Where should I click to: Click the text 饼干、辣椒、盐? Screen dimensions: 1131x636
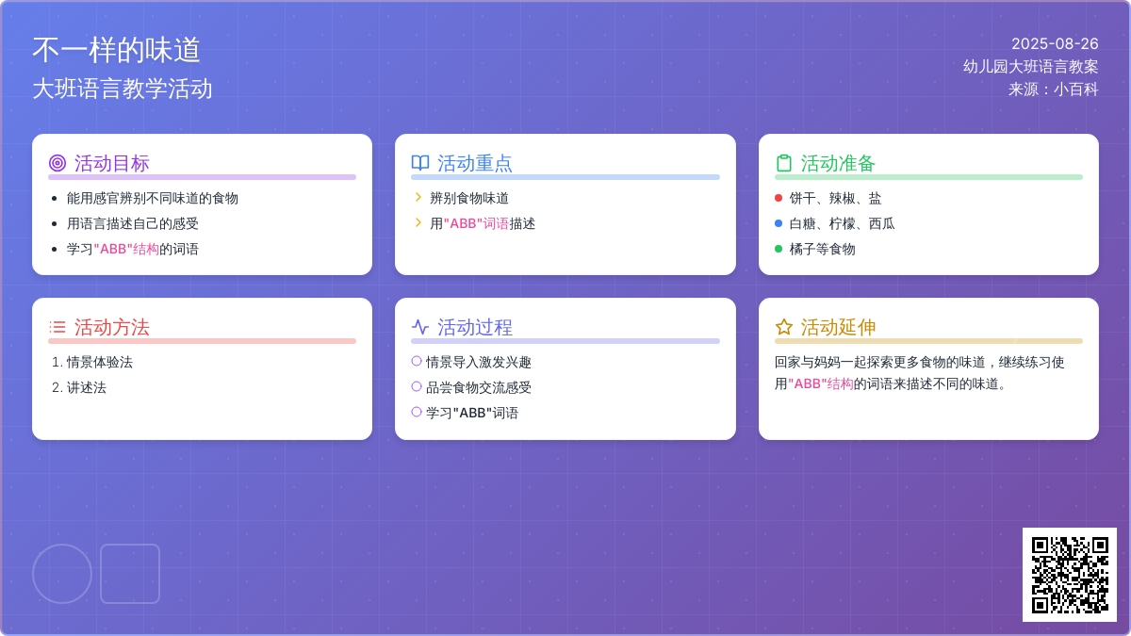pos(836,198)
